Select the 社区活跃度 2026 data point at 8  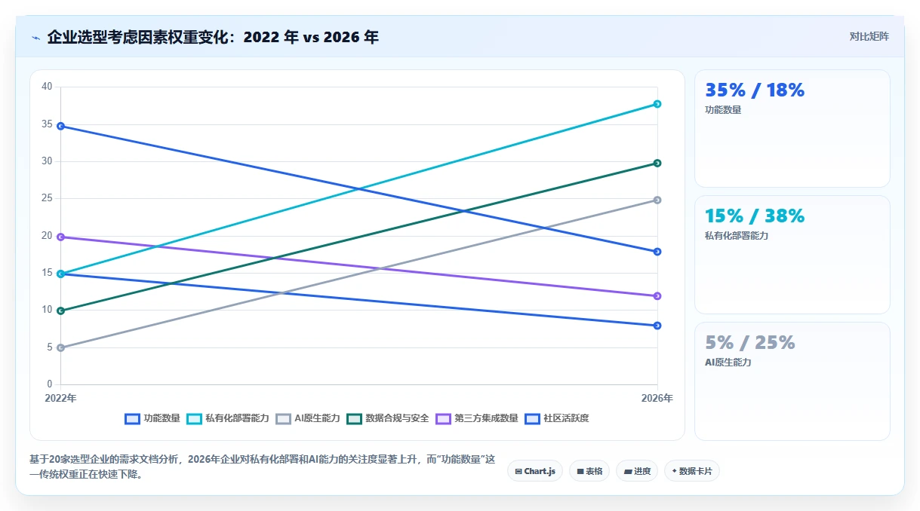tap(657, 326)
